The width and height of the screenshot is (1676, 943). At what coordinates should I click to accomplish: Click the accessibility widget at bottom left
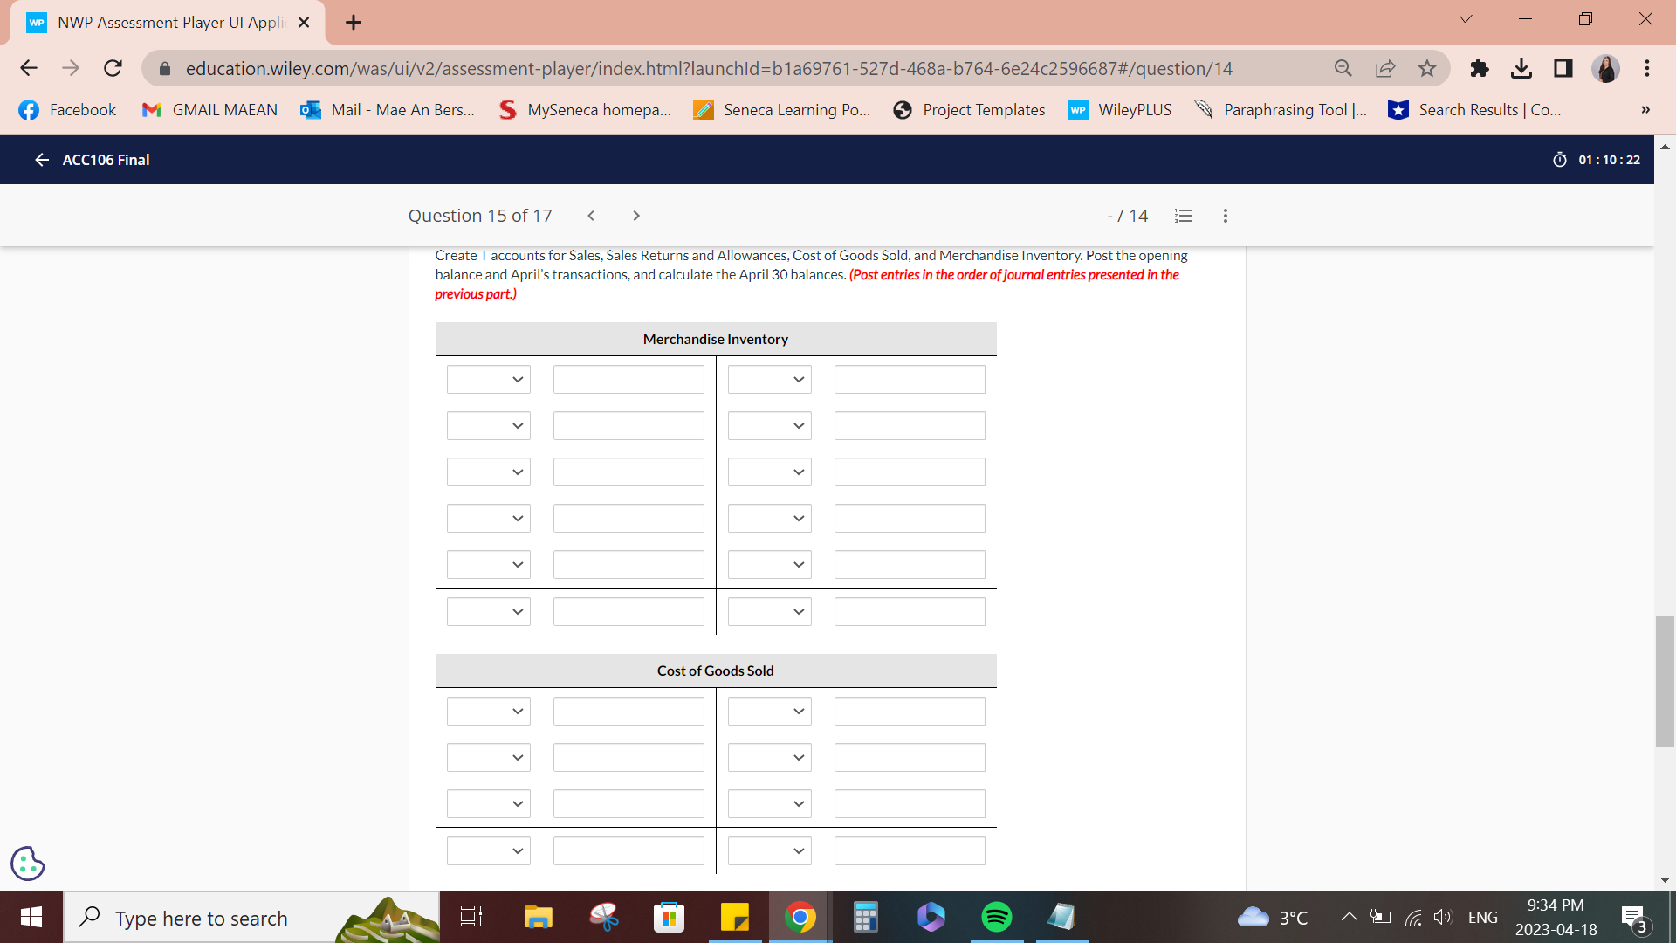click(x=27, y=863)
